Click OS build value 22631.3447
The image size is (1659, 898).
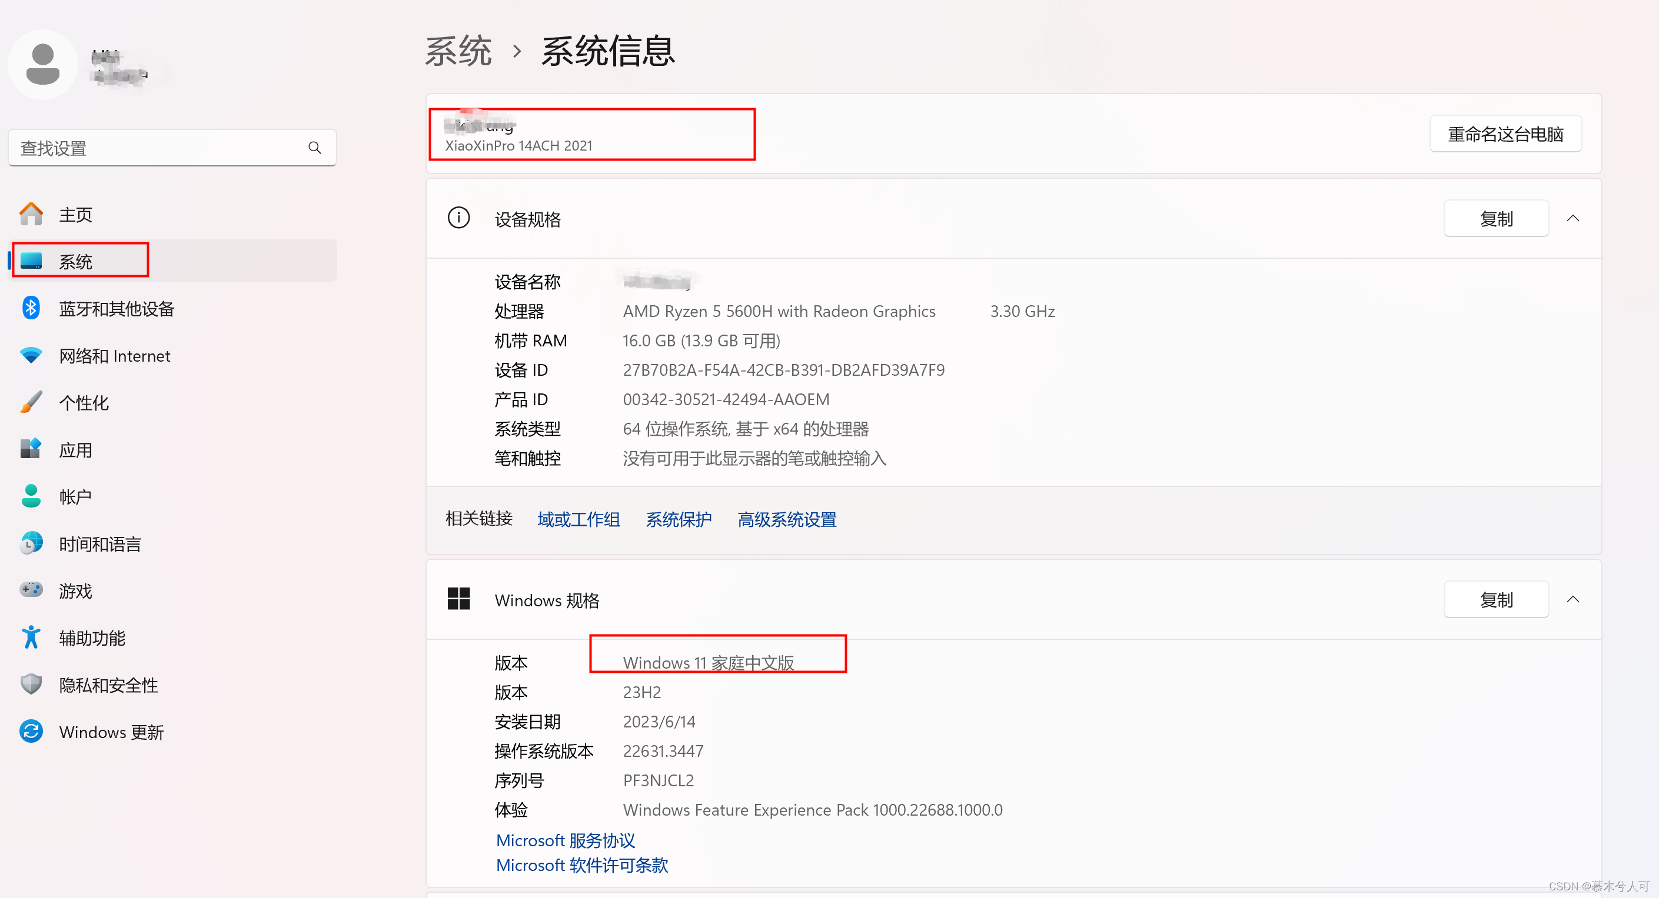click(663, 750)
